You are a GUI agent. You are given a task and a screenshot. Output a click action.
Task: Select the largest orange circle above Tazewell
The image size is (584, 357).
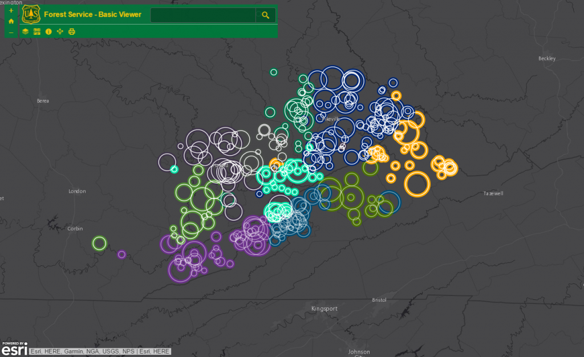417,184
